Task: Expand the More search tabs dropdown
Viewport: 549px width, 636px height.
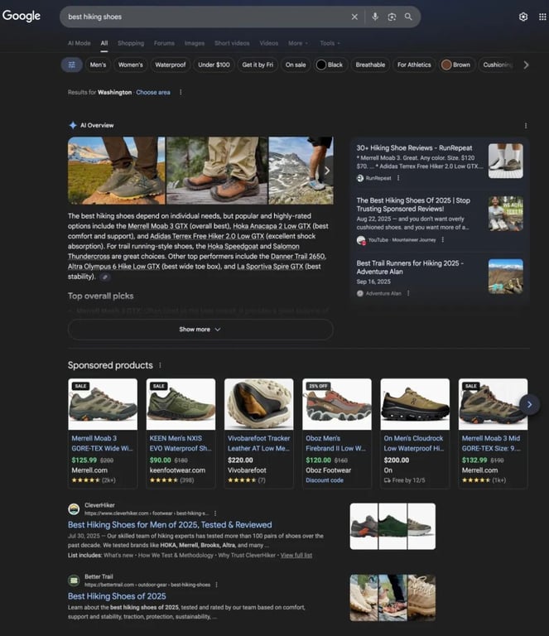Action: (x=298, y=43)
